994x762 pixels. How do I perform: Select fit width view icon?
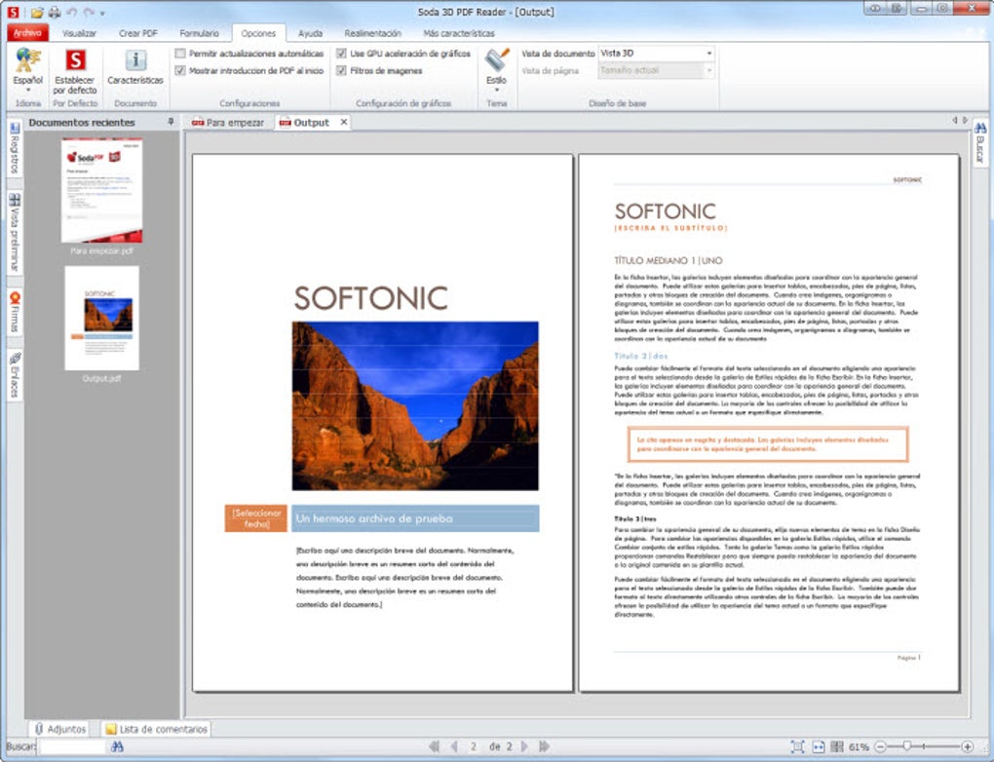pyautogui.click(x=819, y=746)
